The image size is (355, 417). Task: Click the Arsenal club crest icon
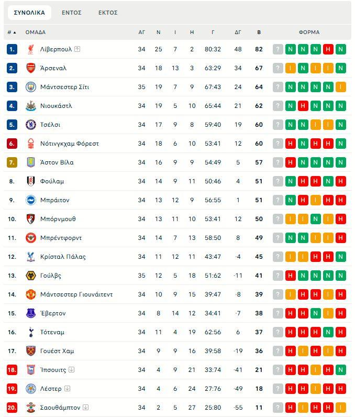coord(30,68)
